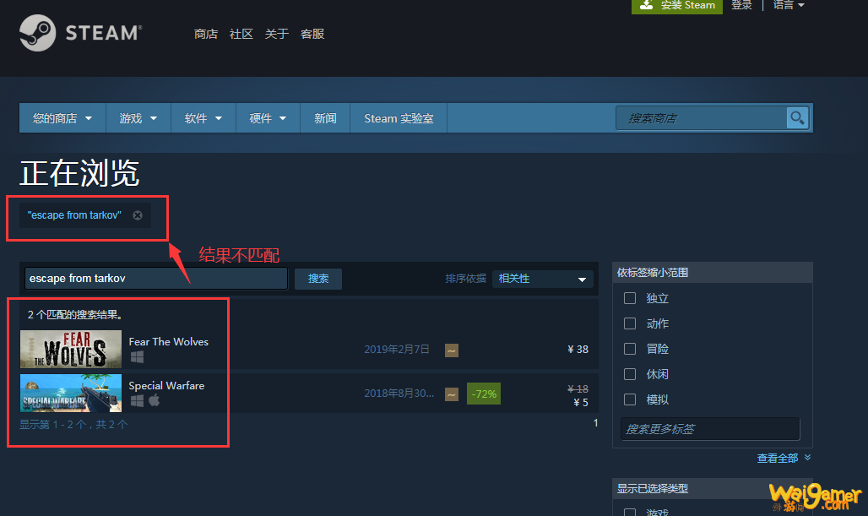This screenshot has height=516, width=868.
Task: Open the Fear The Wolves result title
Action: 168,341
